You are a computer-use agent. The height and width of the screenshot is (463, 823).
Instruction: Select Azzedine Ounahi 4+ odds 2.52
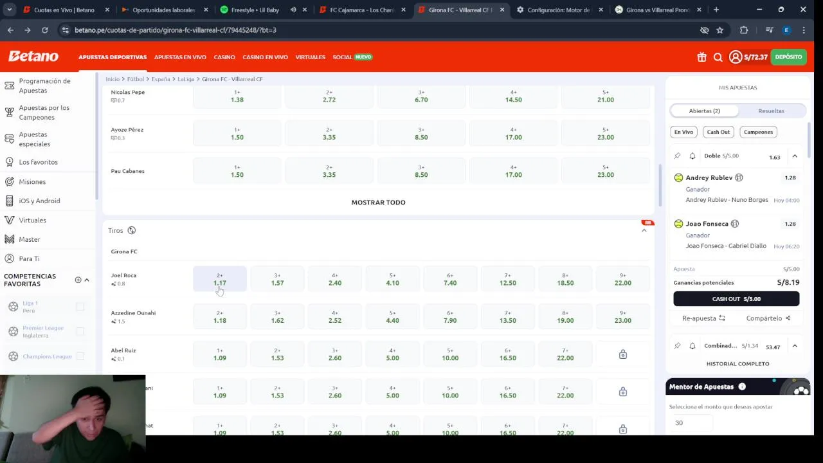[335, 316]
